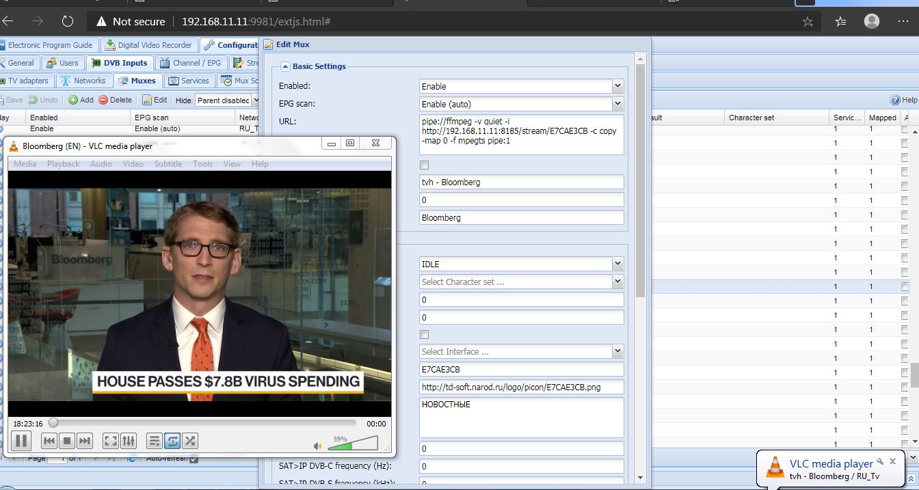The width and height of the screenshot is (919, 490).
Task: Open the Select Interface dropdown
Action: coord(617,351)
